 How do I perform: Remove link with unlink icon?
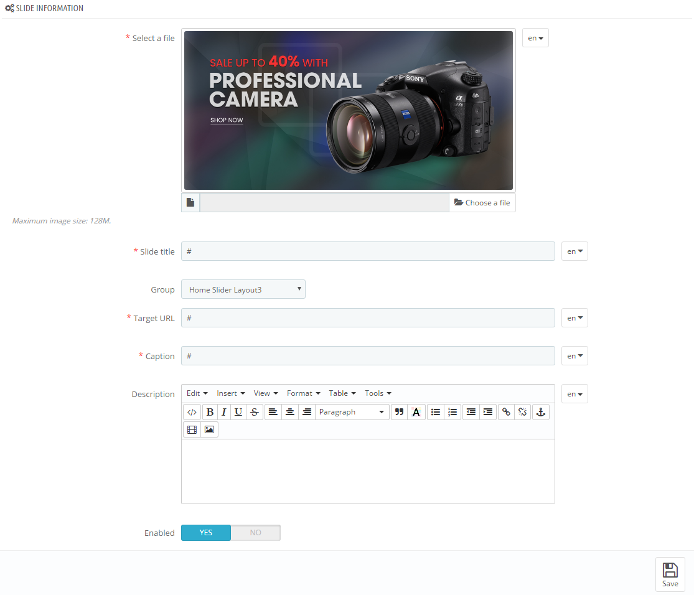(x=523, y=412)
